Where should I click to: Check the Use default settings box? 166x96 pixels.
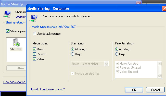34,34
